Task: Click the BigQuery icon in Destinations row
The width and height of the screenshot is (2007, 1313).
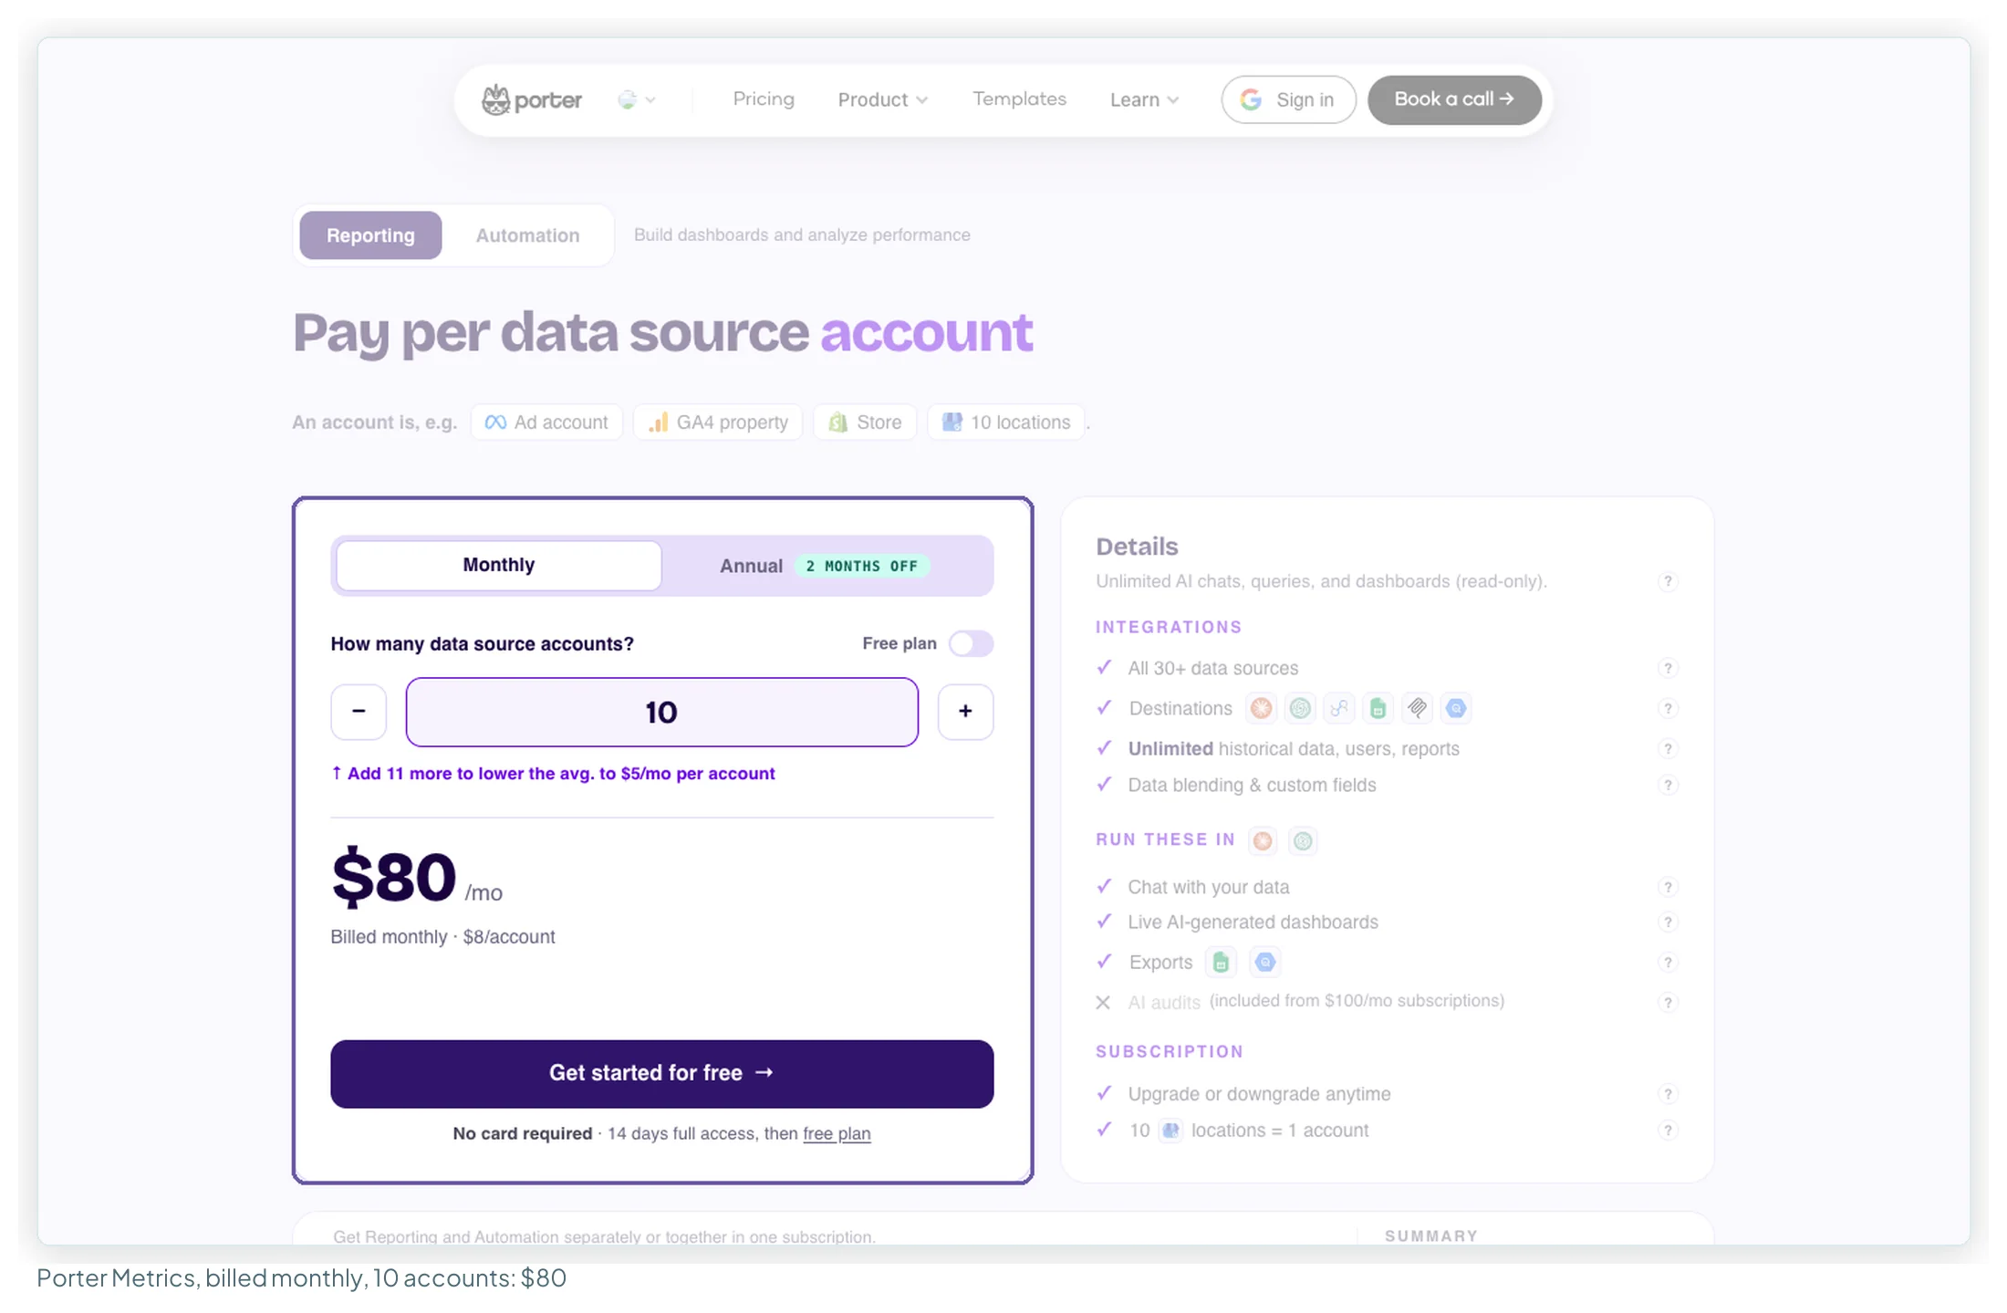Action: [x=1456, y=708]
